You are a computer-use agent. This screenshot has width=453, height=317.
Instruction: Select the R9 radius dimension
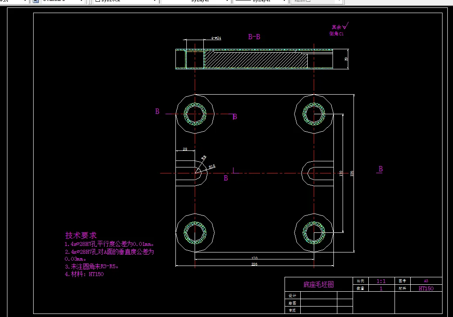pos(204,158)
